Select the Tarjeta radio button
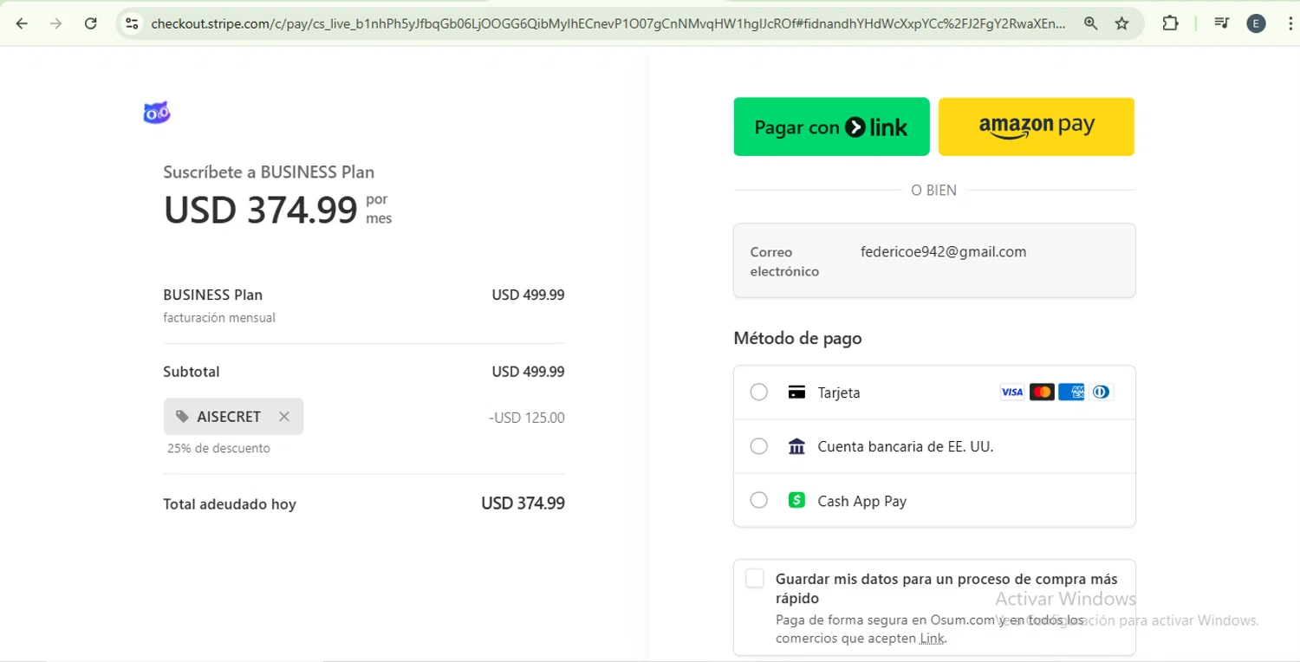Image resolution: width=1300 pixels, height=662 pixels. click(x=758, y=393)
